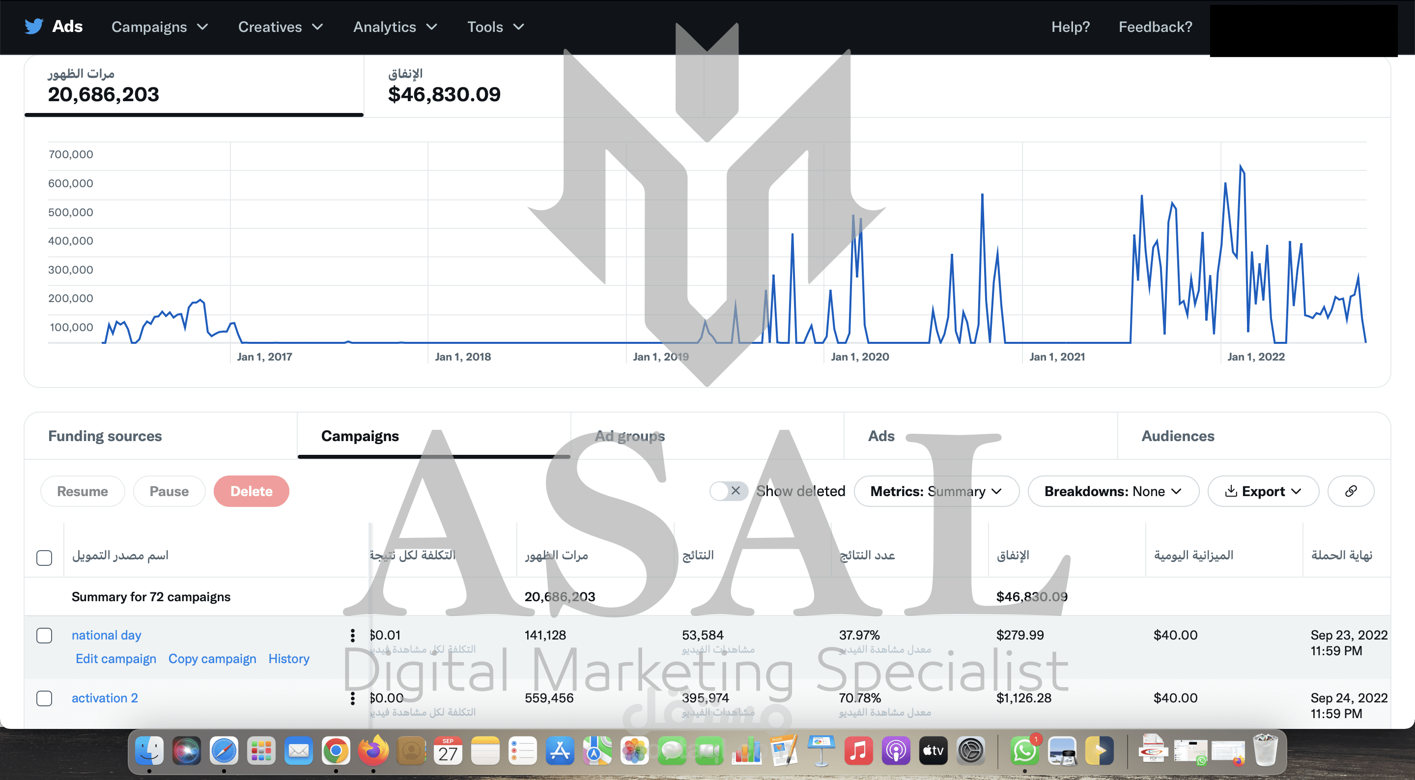The image size is (1415, 780).
Task: Open three-dot menu for national day campaign
Action: (353, 636)
